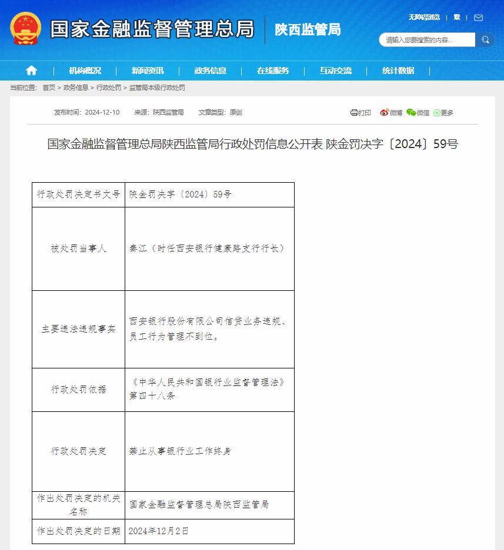
Task: Click the 陕西监管局 header title
Action: click(308, 29)
